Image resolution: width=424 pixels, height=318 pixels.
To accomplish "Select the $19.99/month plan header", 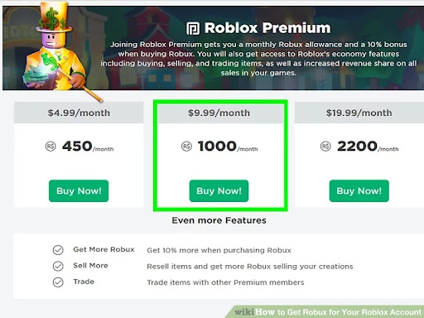I will pyautogui.click(x=359, y=113).
